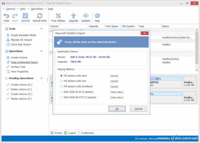The height and width of the screenshot is (143, 200).
Task: Select the 1.430 MB unallocated block
Action: point(189,82)
